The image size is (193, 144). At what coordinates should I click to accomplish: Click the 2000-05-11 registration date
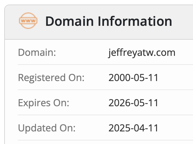click(x=133, y=77)
